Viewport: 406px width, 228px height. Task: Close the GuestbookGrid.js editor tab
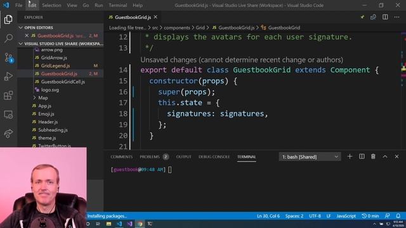[155, 17]
